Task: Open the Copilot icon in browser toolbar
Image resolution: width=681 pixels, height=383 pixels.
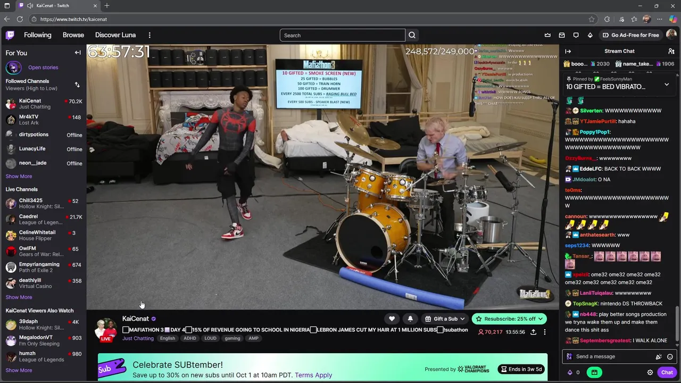Action: click(672, 19)
